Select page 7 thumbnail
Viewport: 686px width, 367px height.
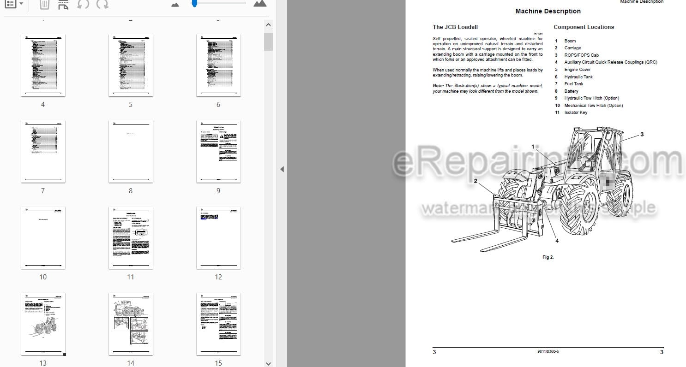coord(43,151)
